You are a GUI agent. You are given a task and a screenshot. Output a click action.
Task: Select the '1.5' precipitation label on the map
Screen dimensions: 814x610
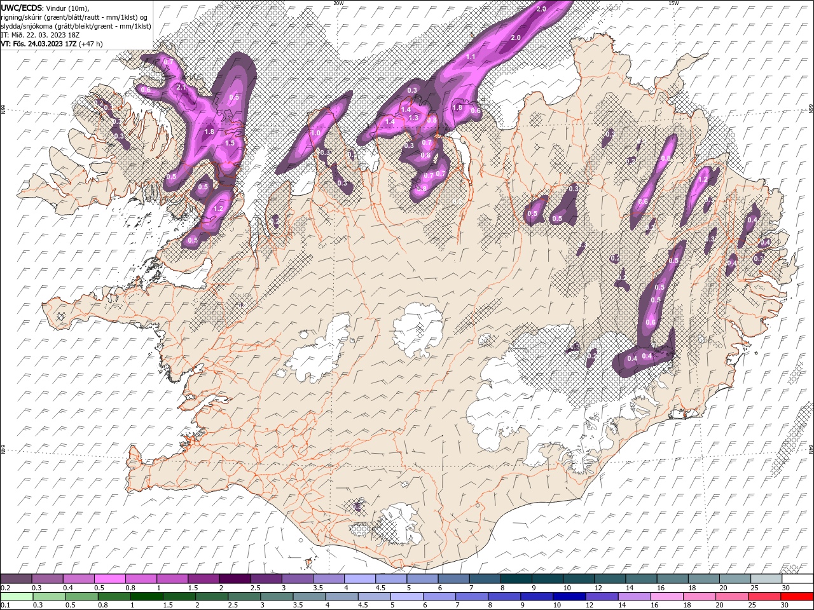230,144
